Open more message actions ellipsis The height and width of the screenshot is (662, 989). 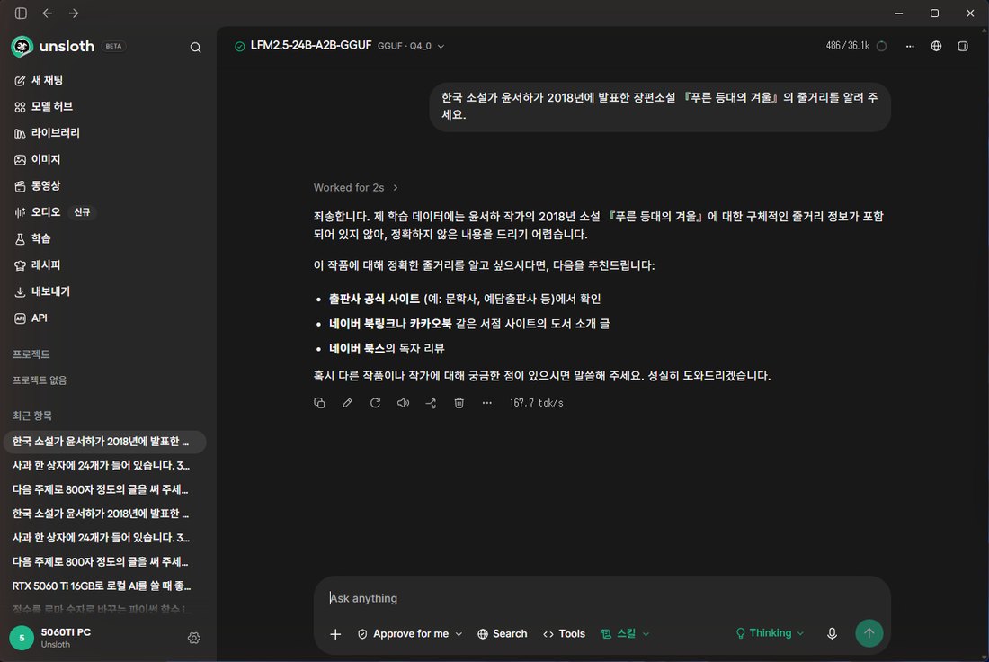(x=487, y=403)
